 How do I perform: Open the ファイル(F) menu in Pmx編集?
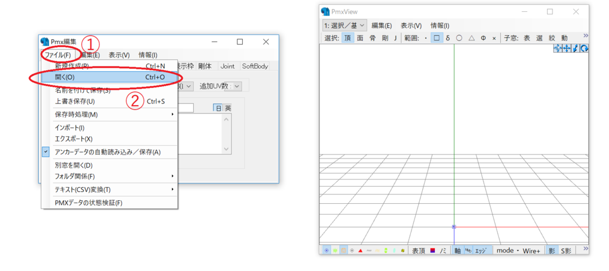pyautogui.click(x=57, y=55)
